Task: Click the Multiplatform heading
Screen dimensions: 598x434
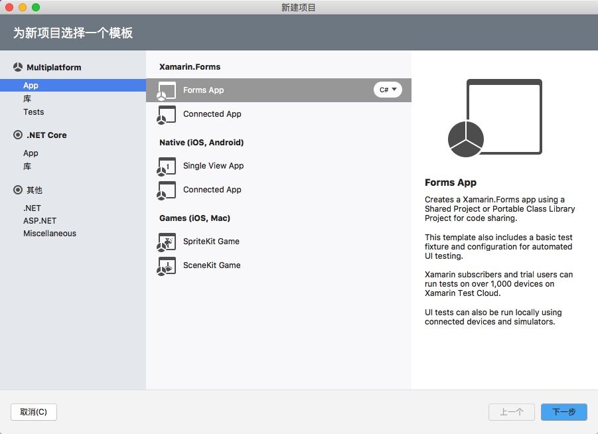Action: click(54, 68)
